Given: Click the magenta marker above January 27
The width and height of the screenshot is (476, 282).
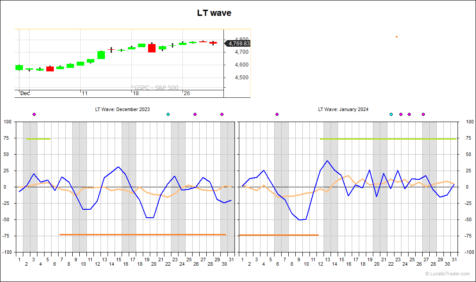Looking at the screenshot, I should pyautogui.click(x=423, y=114).
